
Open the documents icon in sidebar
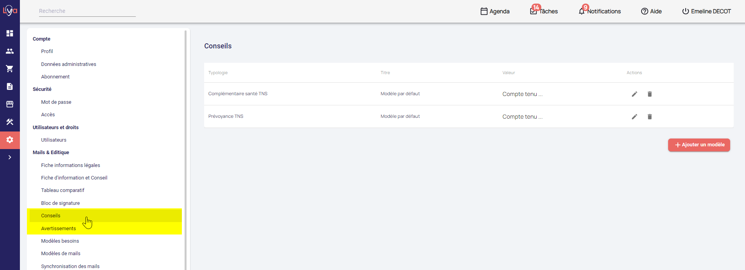point(10,86)
